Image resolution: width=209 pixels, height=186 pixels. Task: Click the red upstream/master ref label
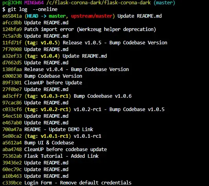tap(92, 16)
